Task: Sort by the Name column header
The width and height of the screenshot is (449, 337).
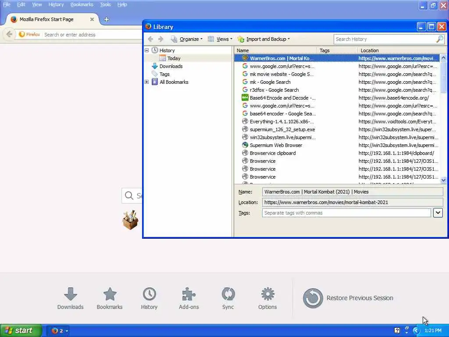Action: tap(275, 50)
